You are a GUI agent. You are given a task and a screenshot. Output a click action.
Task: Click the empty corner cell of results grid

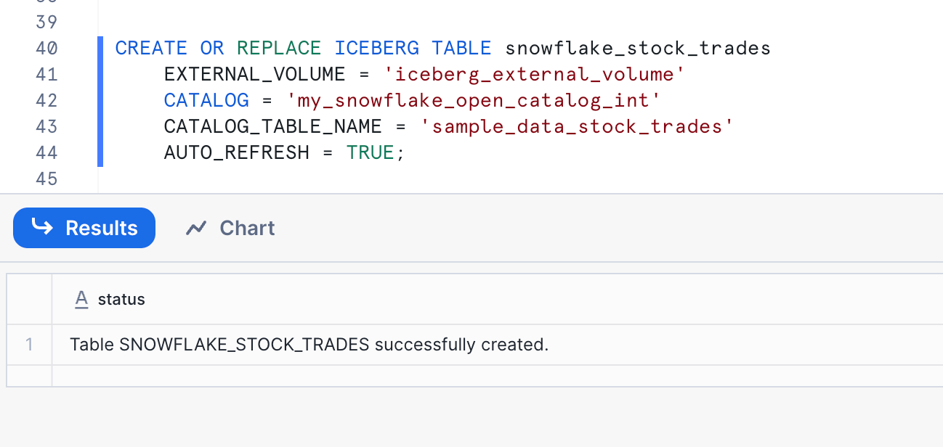pos(29,299)
